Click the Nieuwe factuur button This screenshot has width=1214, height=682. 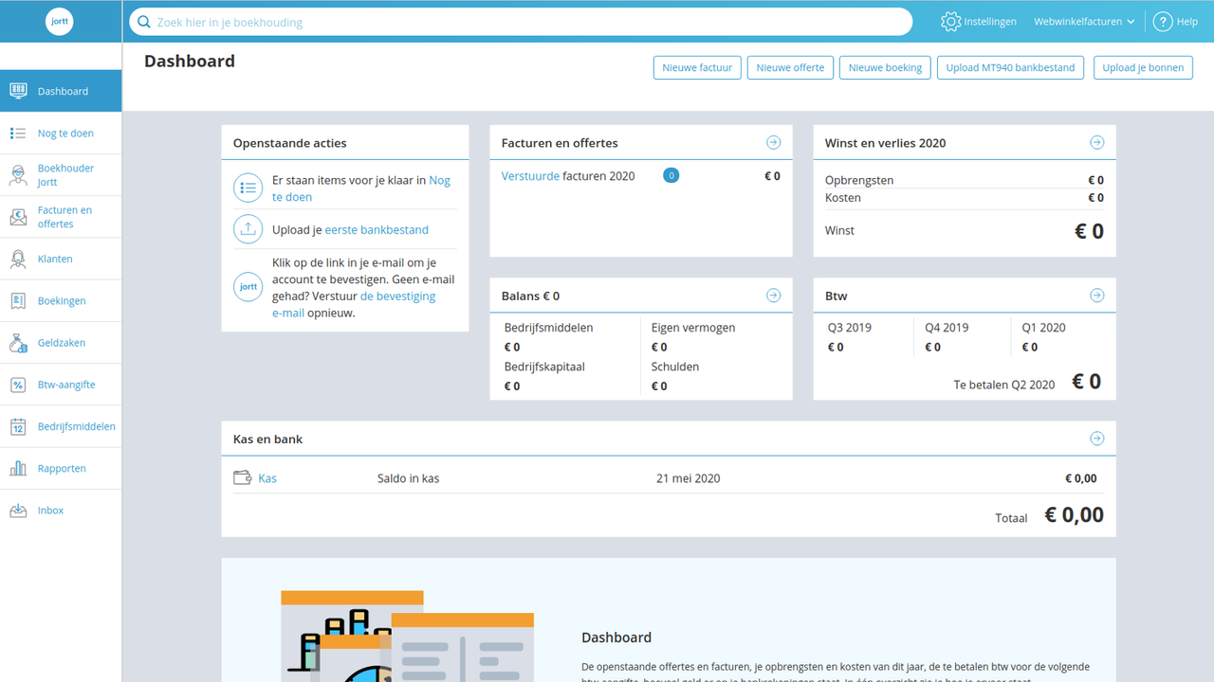pos(697,67)
